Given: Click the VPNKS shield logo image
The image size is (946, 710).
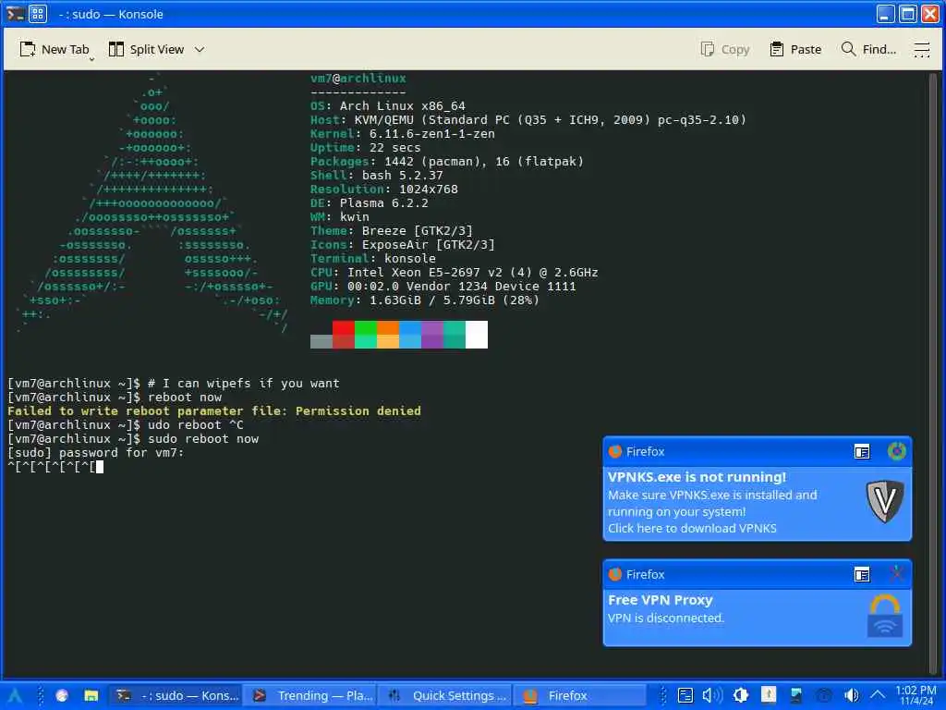Looking at the screenshot, I should [884, 501].
